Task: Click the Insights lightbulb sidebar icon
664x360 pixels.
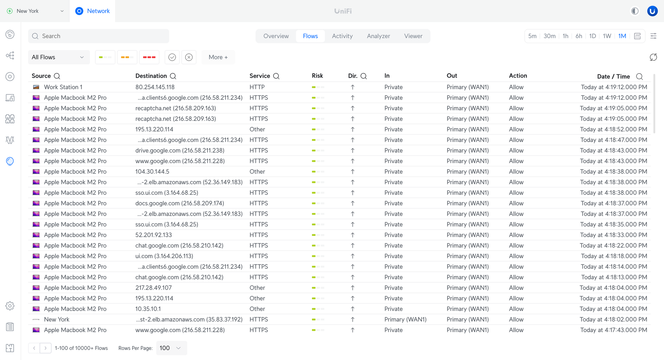Action: pos(10,161)
